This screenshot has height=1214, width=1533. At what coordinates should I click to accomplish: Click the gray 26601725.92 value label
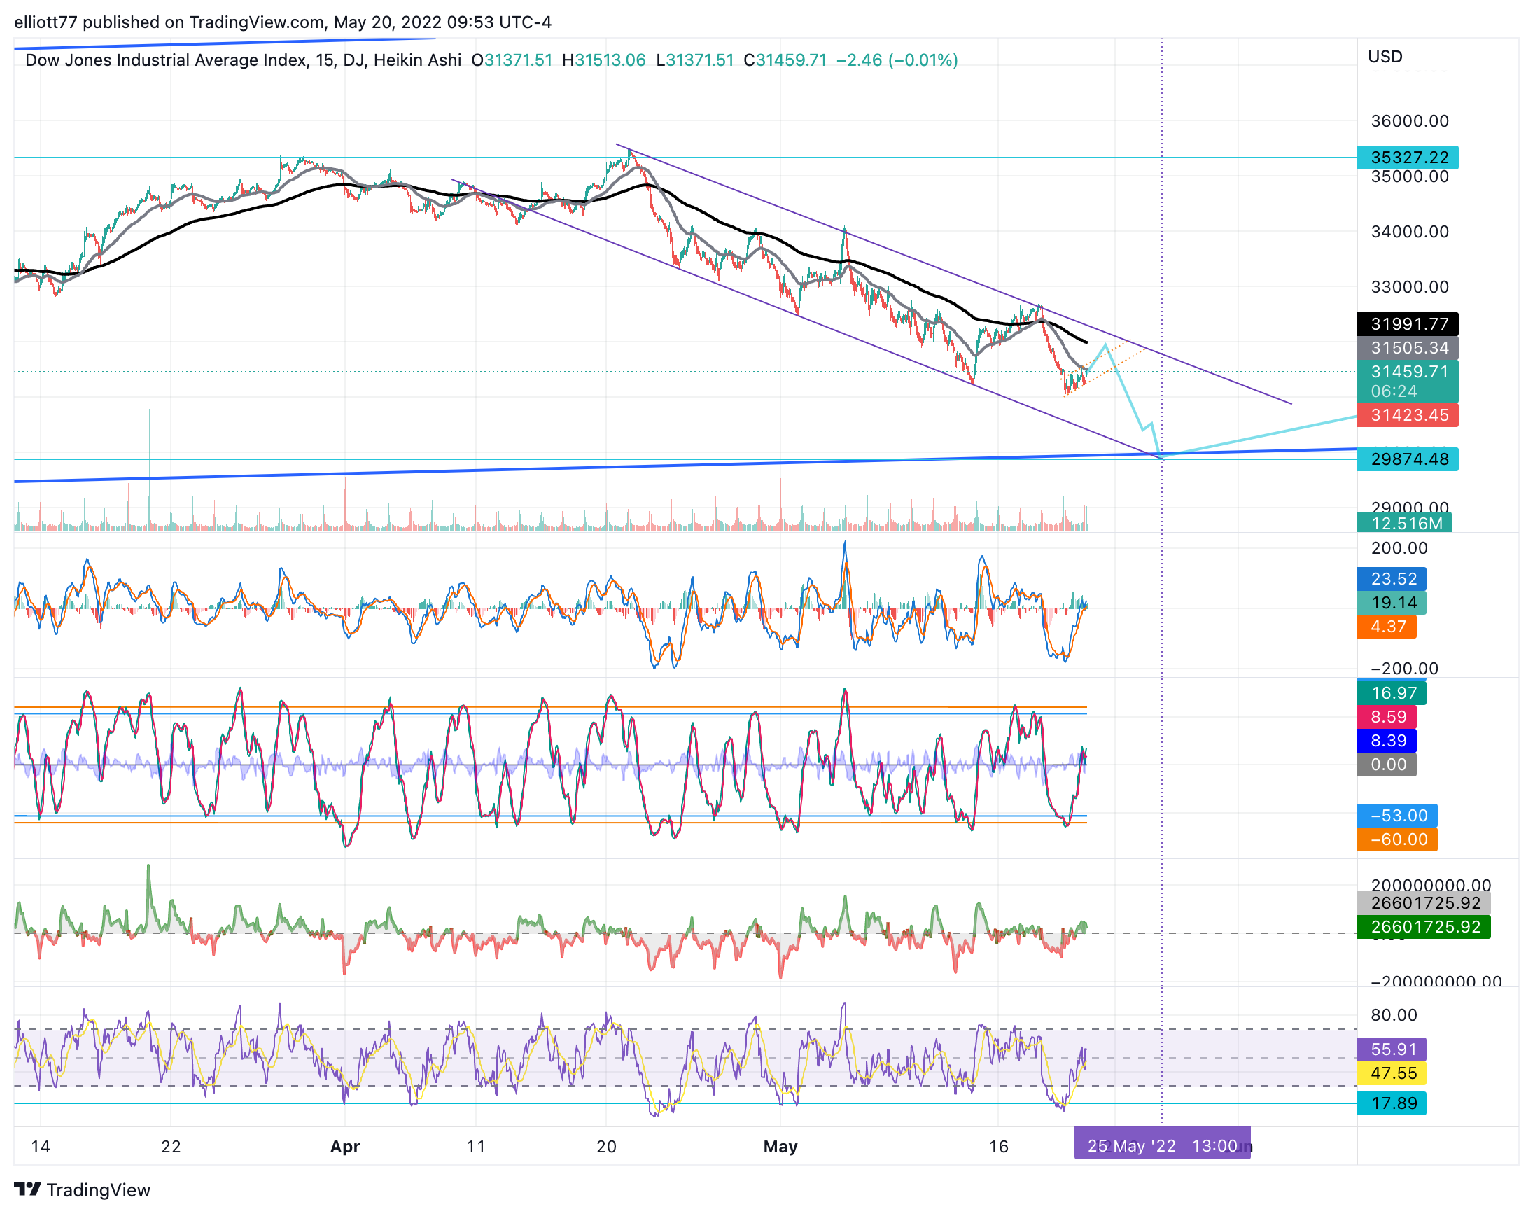[1423, 902]
